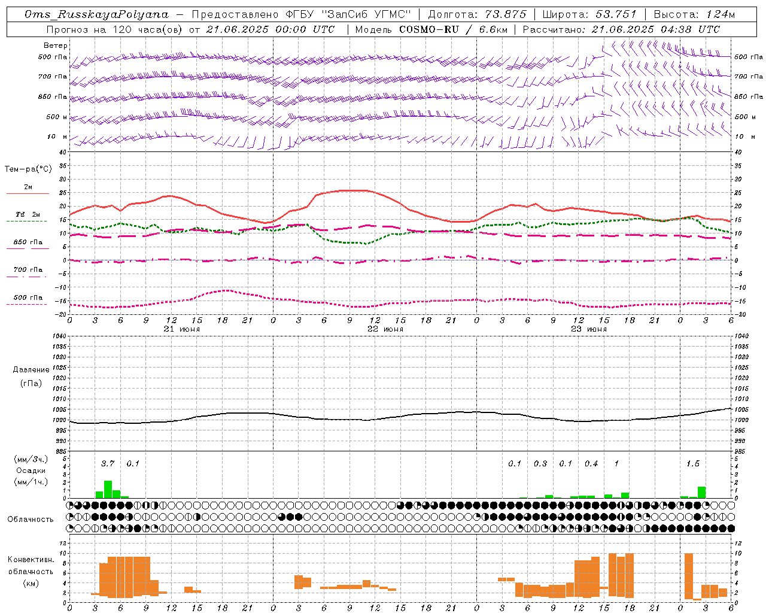The height and width of the screenshot is (613, 766).
Task: Click the latitude value Широта: 53.751
Action: 589,14
